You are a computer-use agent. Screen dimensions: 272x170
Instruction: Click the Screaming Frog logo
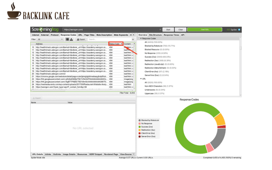pos(45,30)
